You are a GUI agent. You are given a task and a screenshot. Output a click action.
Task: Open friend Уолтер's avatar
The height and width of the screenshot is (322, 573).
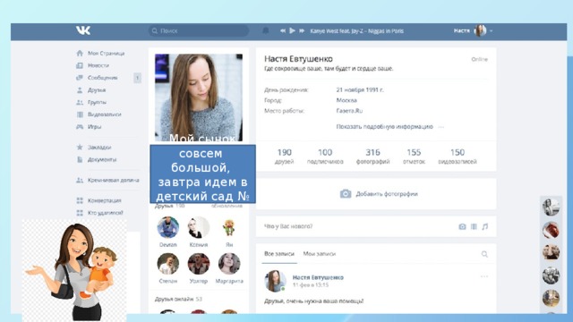pyautogui.click(x=199, y=264)
